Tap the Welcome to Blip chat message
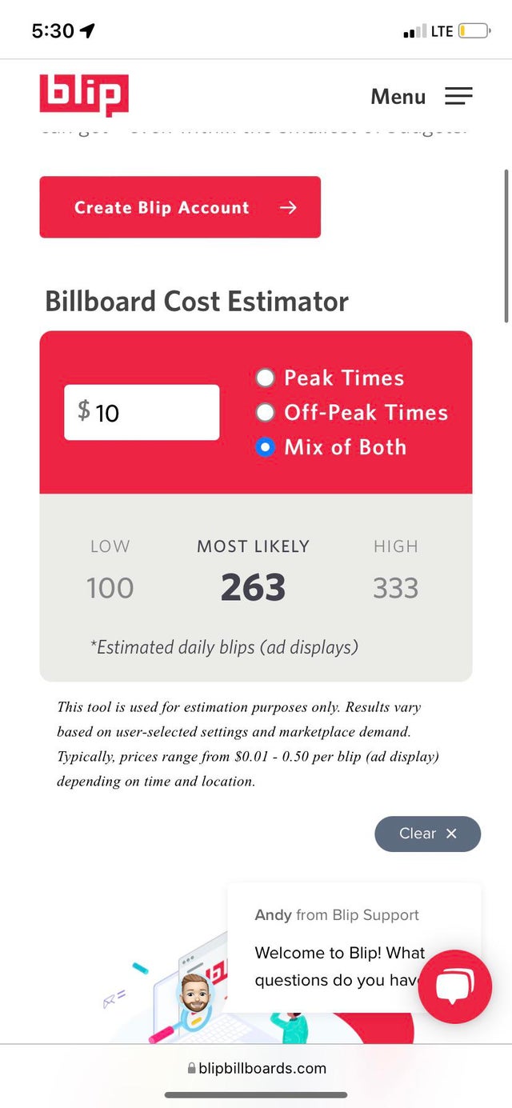 pyautogui.click(x=339, y=966)
